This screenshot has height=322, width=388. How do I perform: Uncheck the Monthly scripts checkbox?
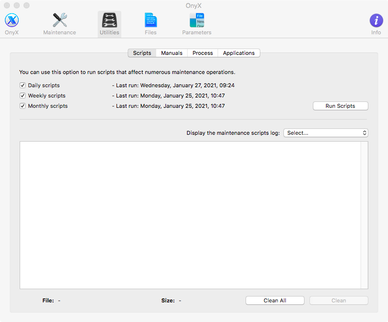(23, 106)
